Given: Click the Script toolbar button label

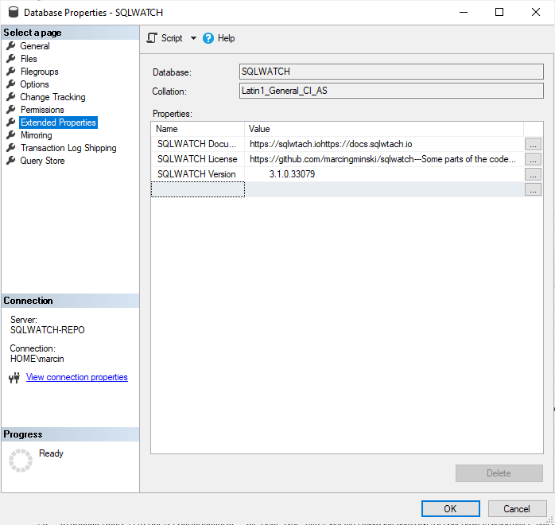Looking at the screenshot, I should pyautogui.click(x=172, y=38).
